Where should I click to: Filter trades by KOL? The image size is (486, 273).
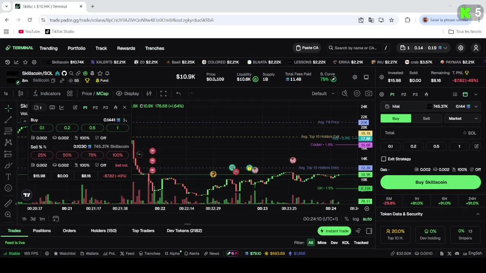(x=346, y=243)
